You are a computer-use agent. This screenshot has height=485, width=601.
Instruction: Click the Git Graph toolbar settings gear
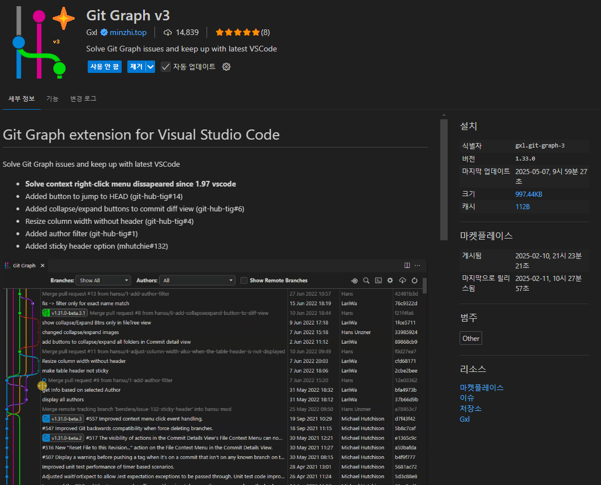(390, 280)
